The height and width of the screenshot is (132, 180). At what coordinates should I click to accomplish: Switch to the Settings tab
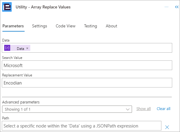tap(40, 26)
